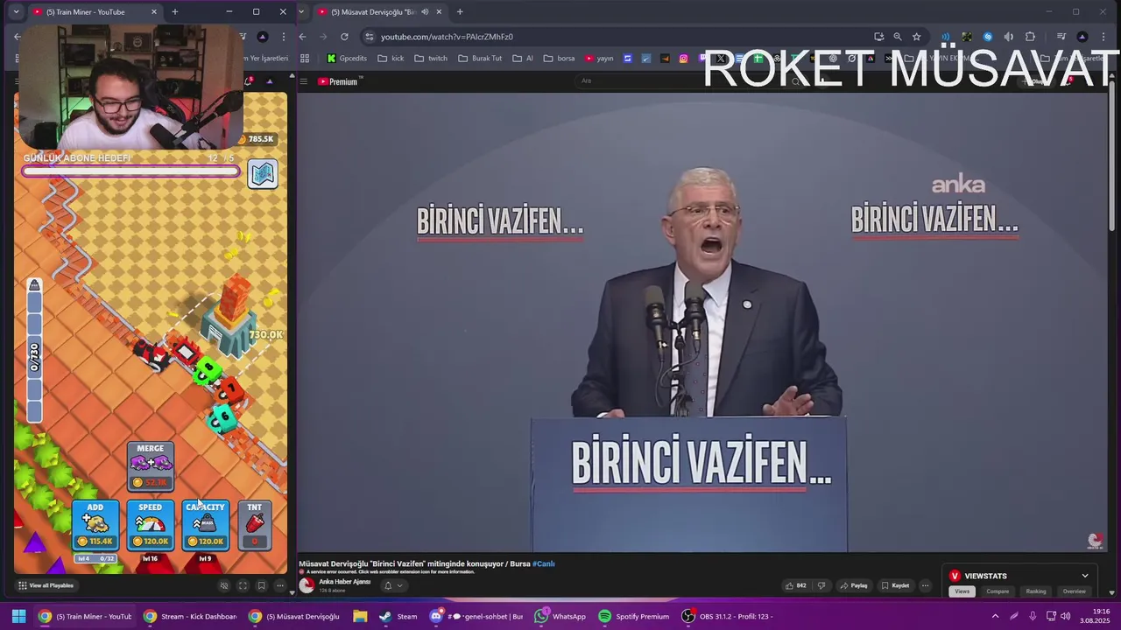Select the Compare tab in ViewStats
This screenshot has width=1121, height=630.
coord(998,591)
